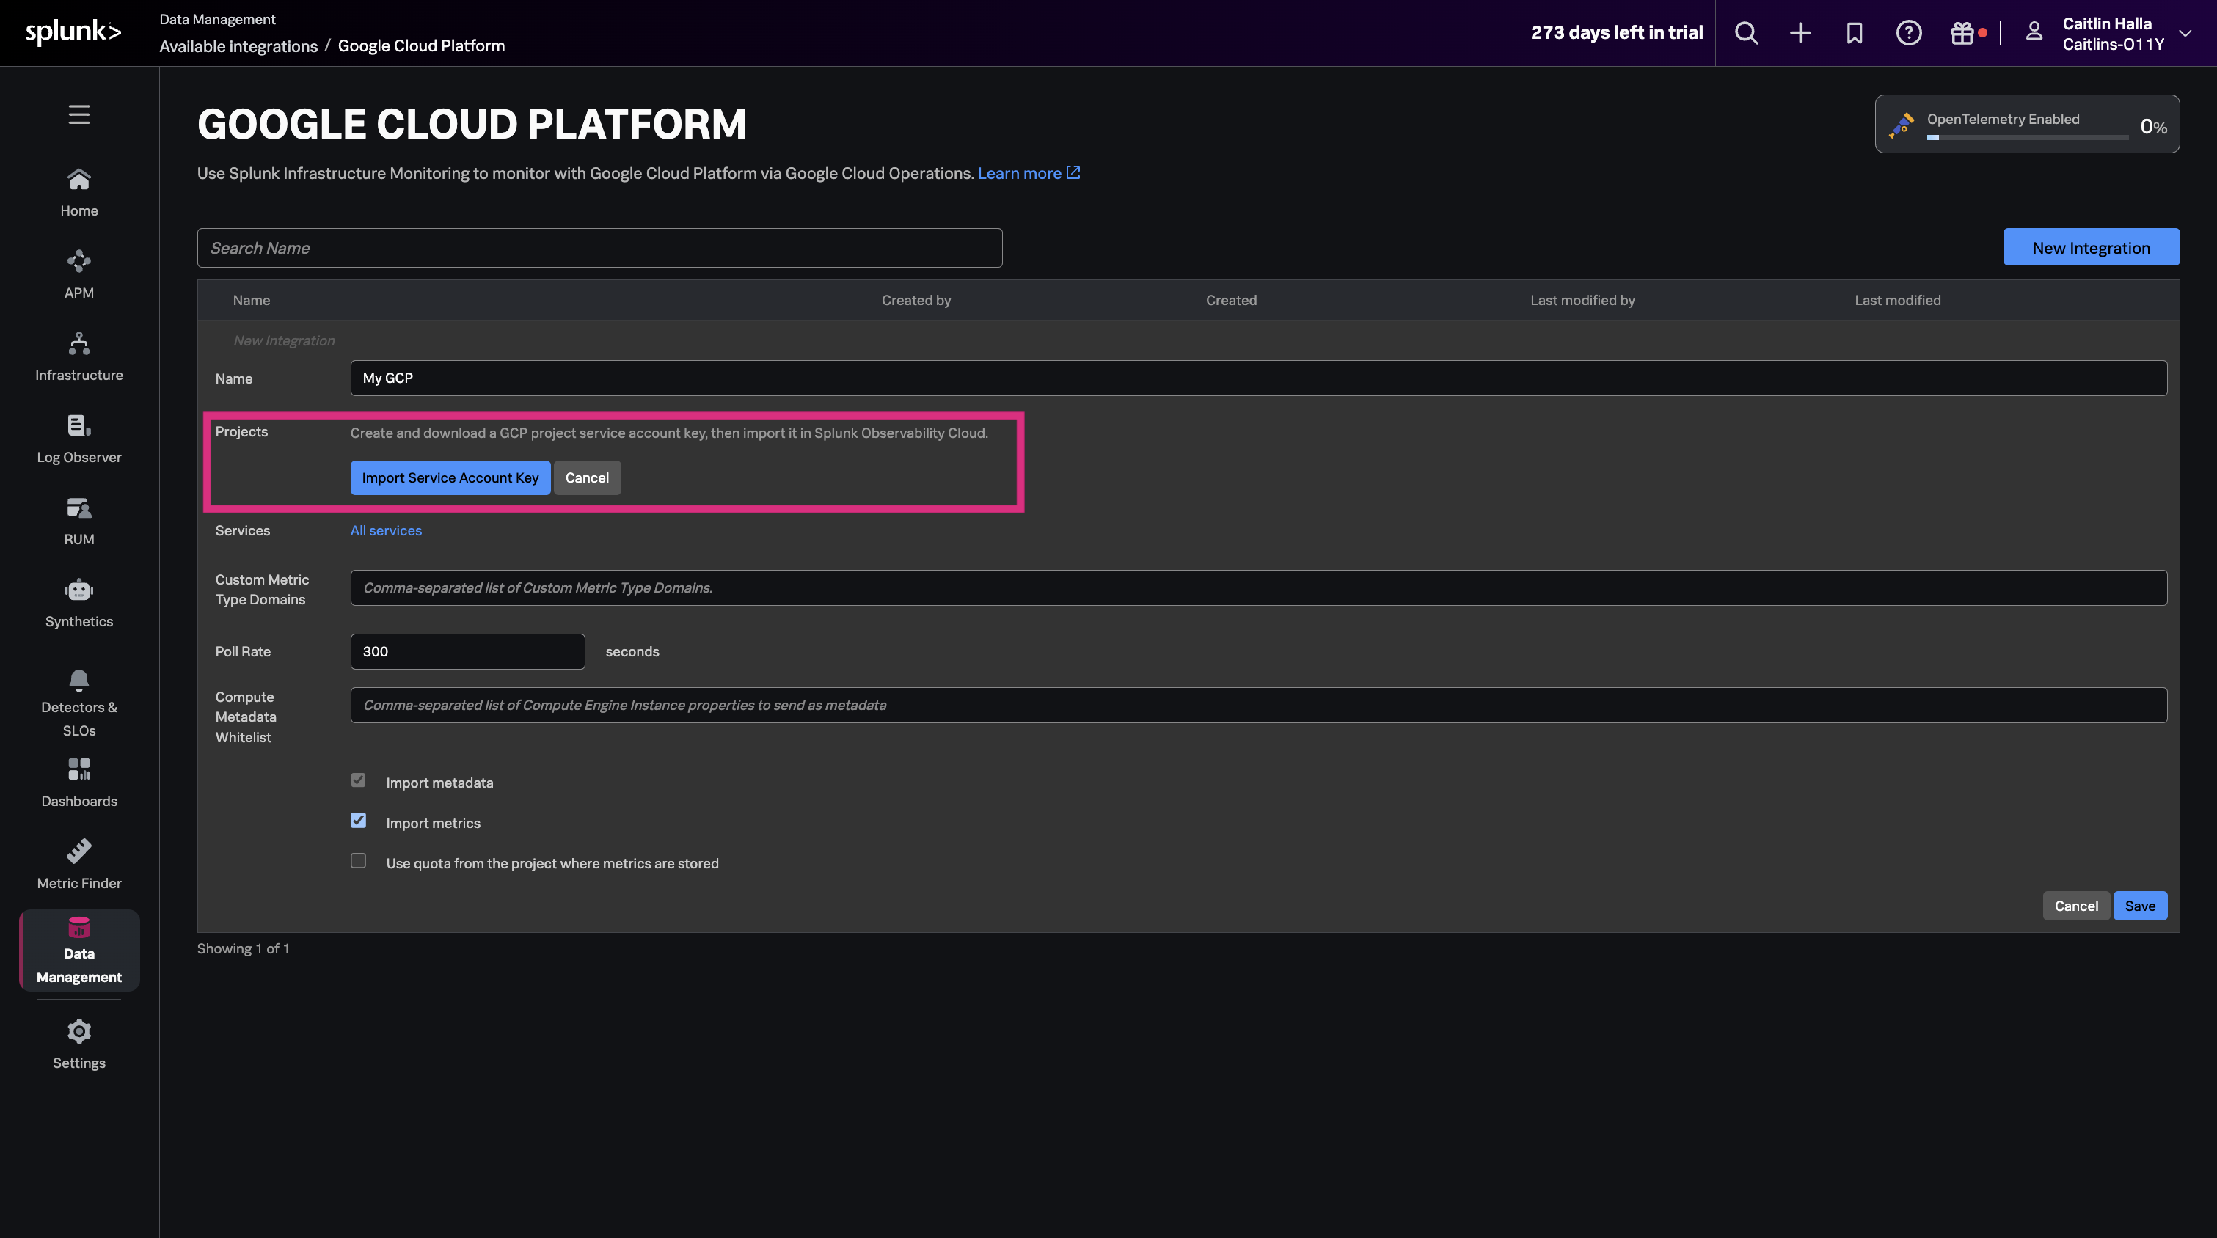Select Dashboards in the side navigation
Image resolution: width=2217 pixels, height=1238 pixels.
pyautogui.click(x=79, y=783)
